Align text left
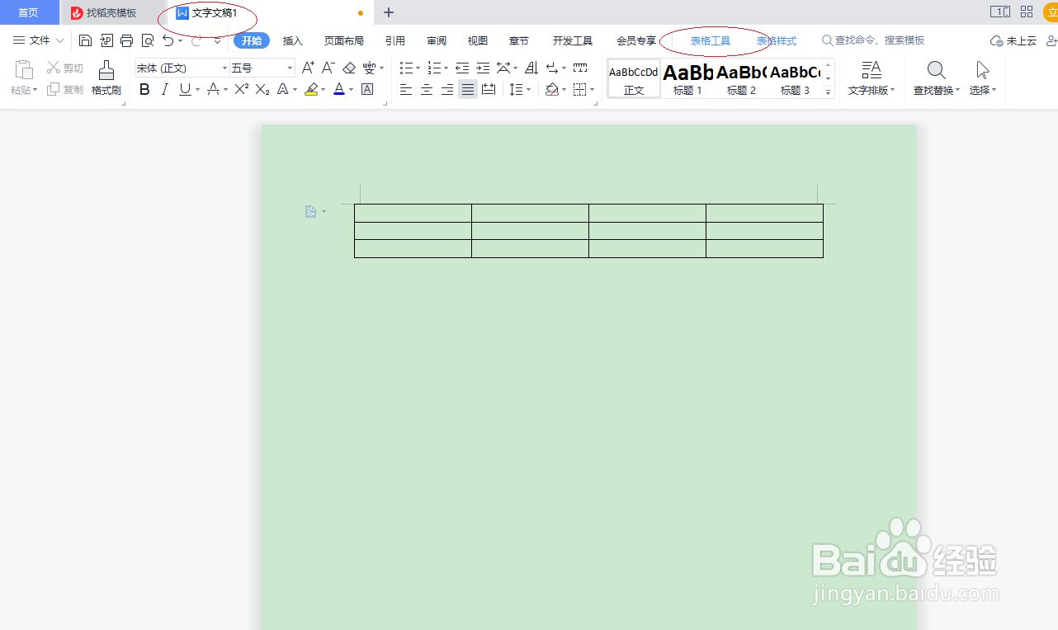The image size is (1058, 630). (x=406, y=89)
